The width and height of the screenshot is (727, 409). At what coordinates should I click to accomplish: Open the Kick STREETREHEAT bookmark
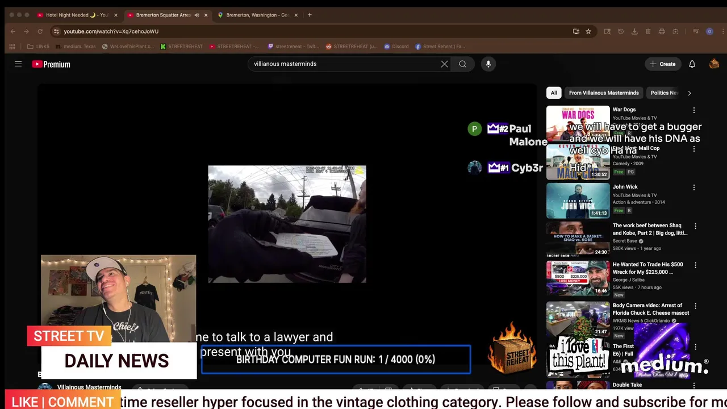[x=181, y=47]
